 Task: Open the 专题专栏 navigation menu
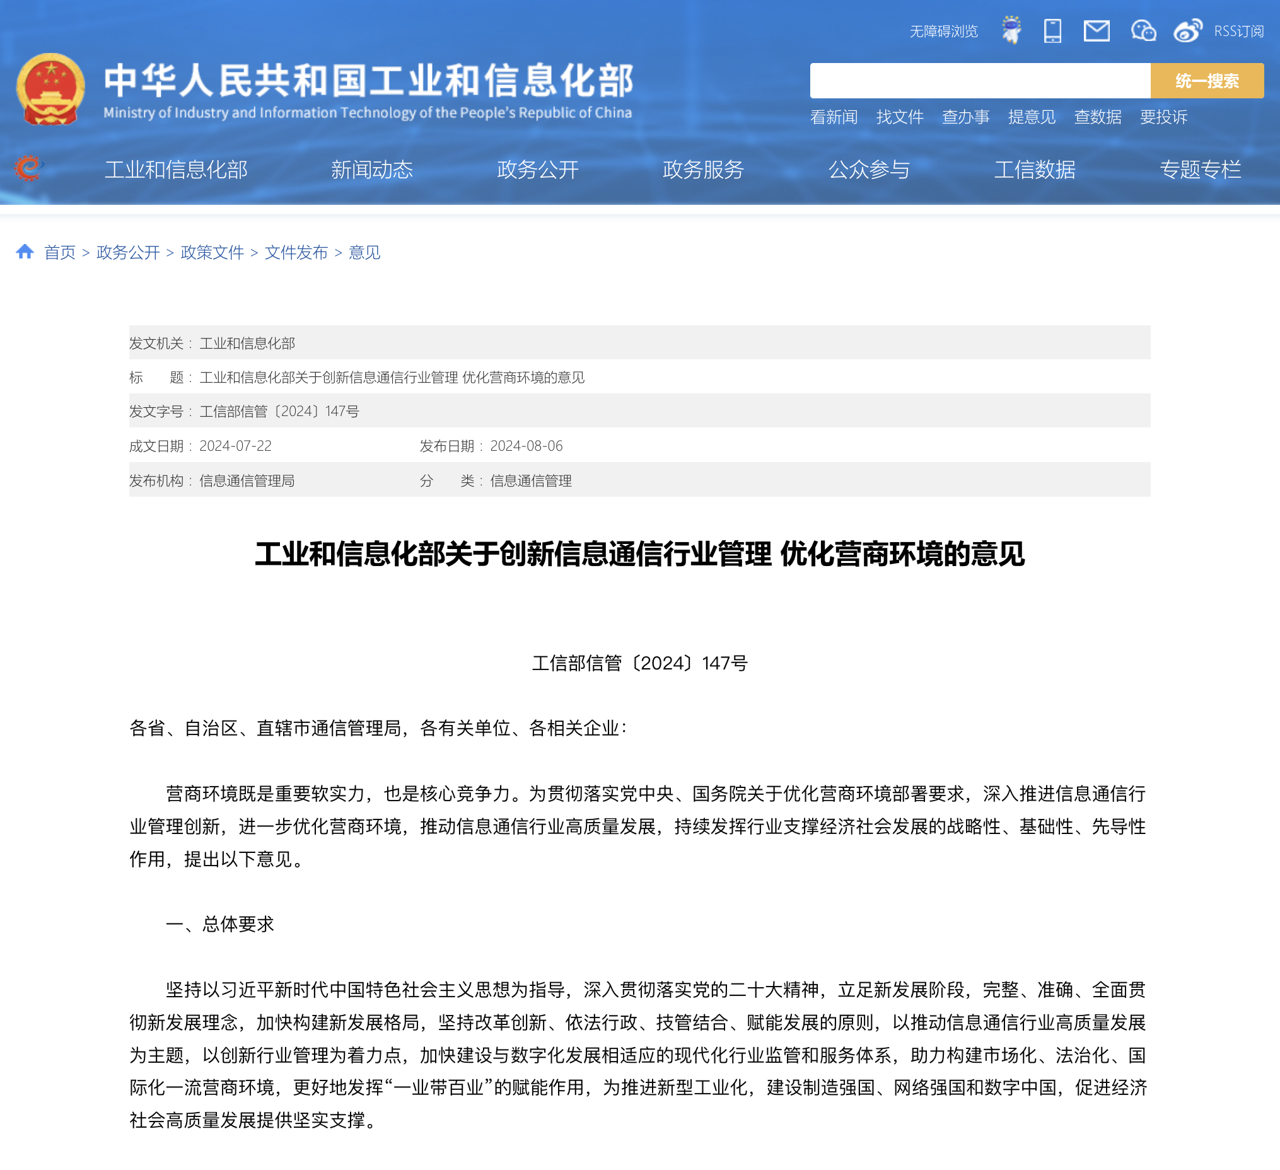point(1199,170)
